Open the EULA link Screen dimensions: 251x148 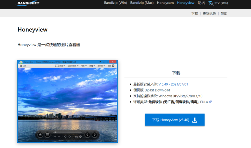(204, 102)
